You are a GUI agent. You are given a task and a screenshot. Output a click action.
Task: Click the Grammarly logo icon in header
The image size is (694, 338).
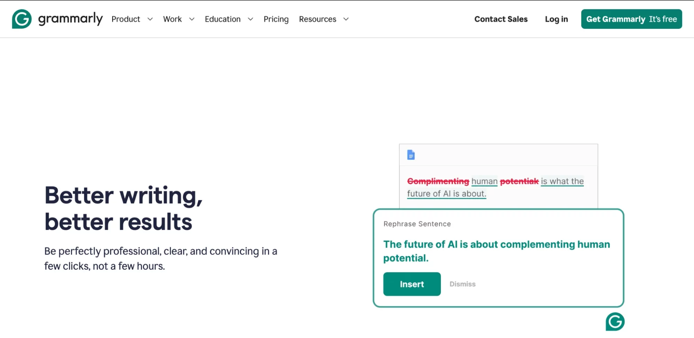[22, 19]
